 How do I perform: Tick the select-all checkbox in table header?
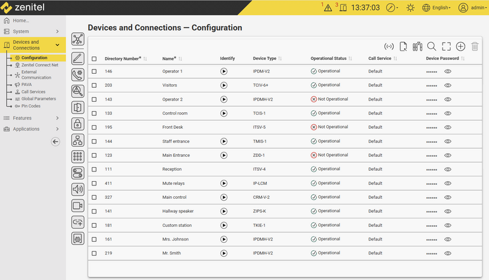coord(94,59)
